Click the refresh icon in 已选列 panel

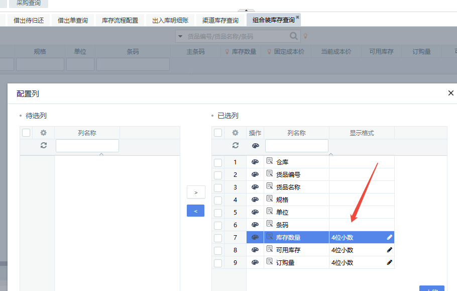(236, 145)
